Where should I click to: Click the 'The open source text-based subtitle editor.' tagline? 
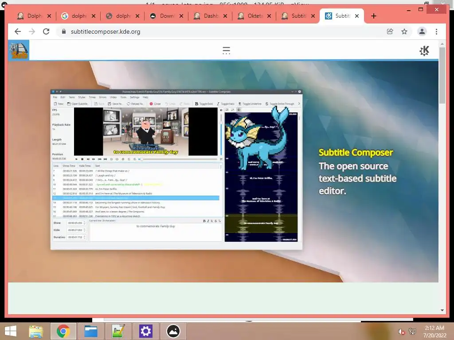[357, 178]
